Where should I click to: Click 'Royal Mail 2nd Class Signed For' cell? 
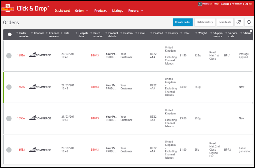click(214, 150)
